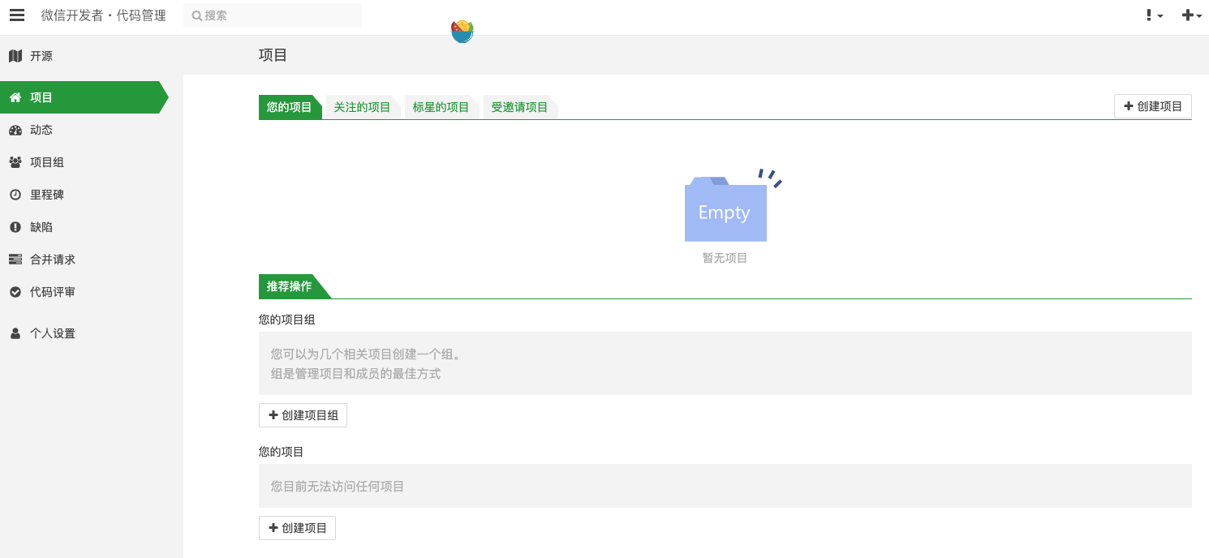Open 缺陷 sidebar entry
Viewport: 1209px width, 558px height.
[92, 227]
